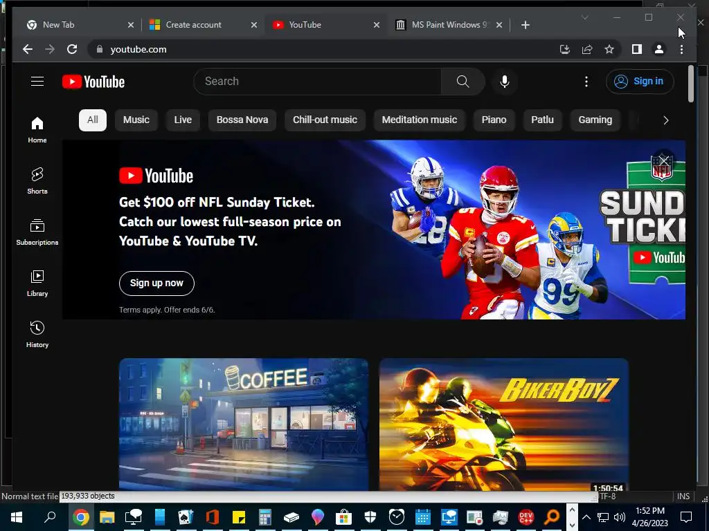The width and height of the screenshot is (709, 531).
Task: Open the Windows Start menu
Action: (x=17, y=517)
